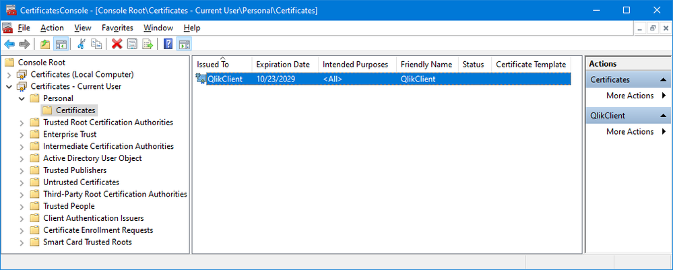The image size is (673, 270).
Task: Open the Favorites menu
Action: tap(118, 28)
